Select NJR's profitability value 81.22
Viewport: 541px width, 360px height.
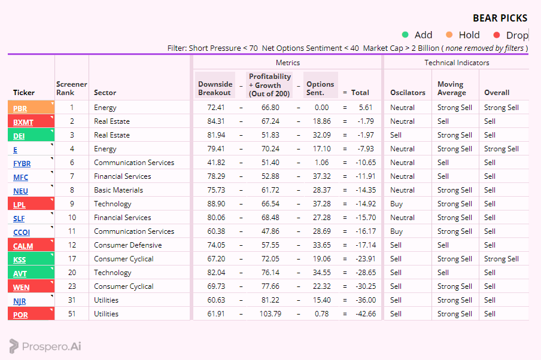point(270,300)
